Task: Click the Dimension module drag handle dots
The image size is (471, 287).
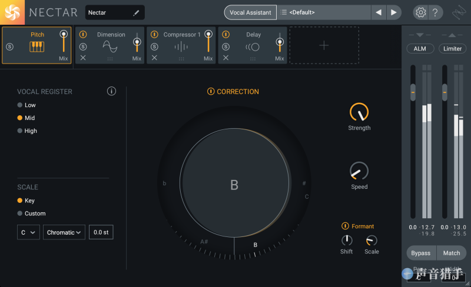Action: [110, 59]
